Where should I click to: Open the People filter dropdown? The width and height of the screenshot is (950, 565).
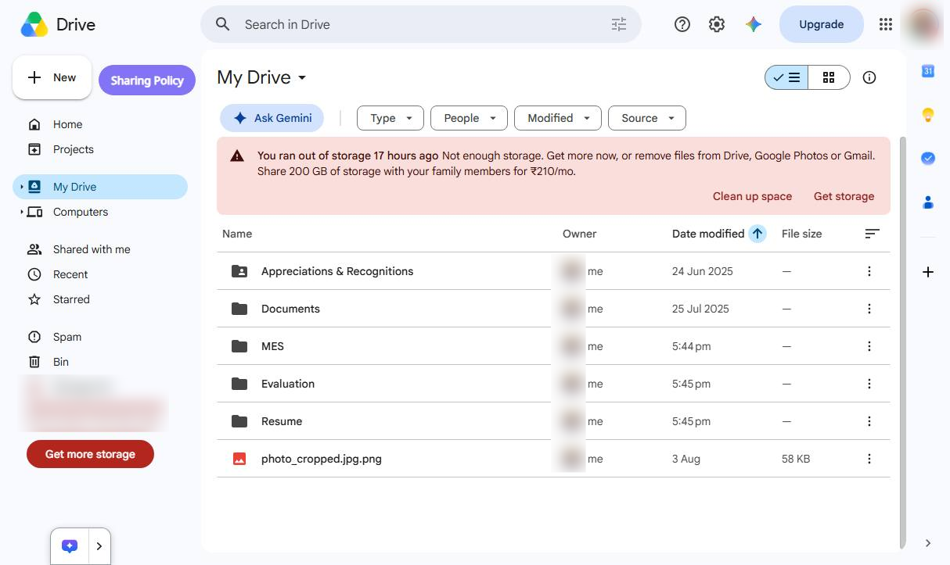(x=469, y=118)
